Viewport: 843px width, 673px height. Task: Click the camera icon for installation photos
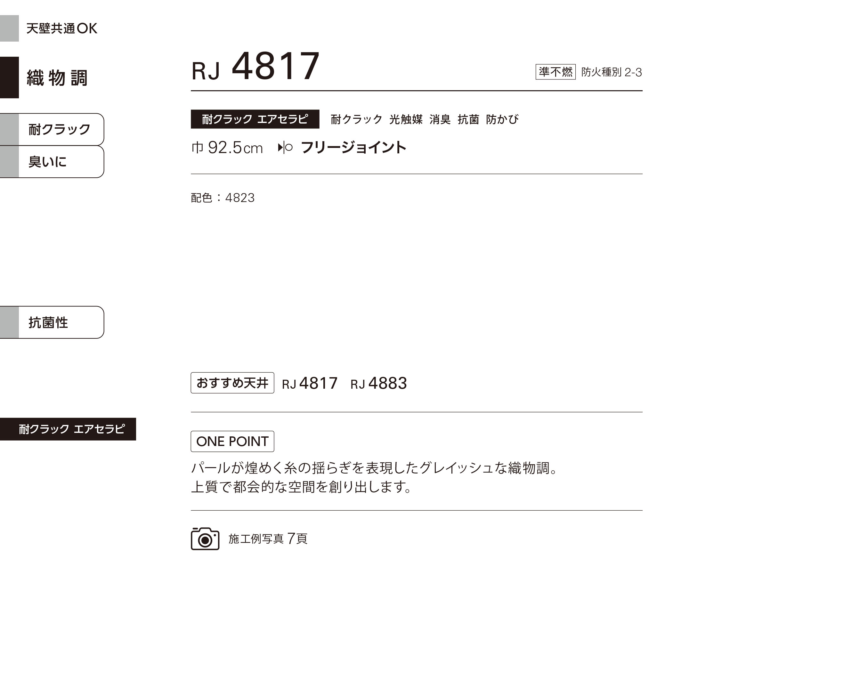point(205,539)
